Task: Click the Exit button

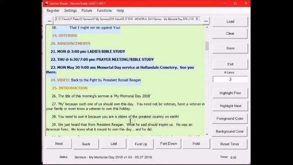Action: (x=230, y=64)
